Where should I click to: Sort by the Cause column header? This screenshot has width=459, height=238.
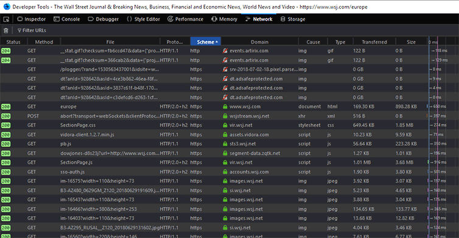[x=313, y=42]
